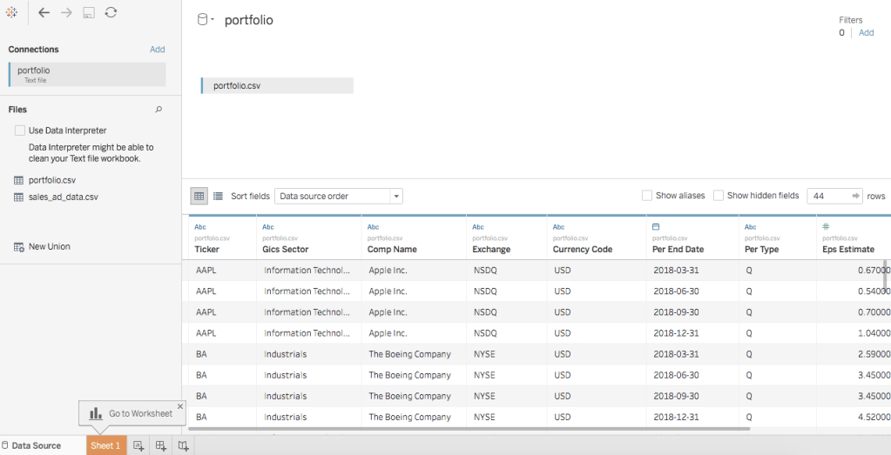Open the Sort fields dropdown
Image resolution: width=891 pixels, height=455 pixels.
[338, 197]
